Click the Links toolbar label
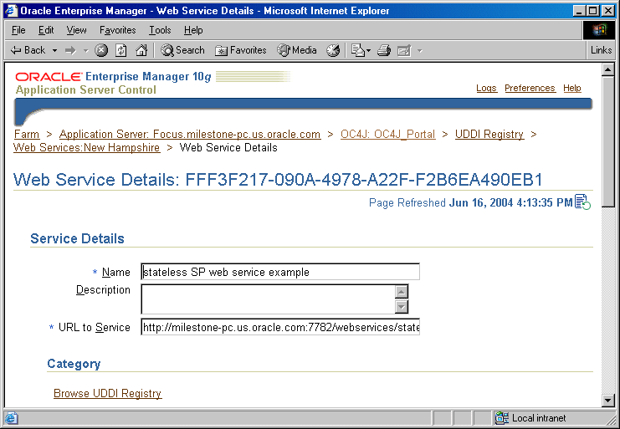The height and width of the screenshot is (429, 620). (601, 50)
